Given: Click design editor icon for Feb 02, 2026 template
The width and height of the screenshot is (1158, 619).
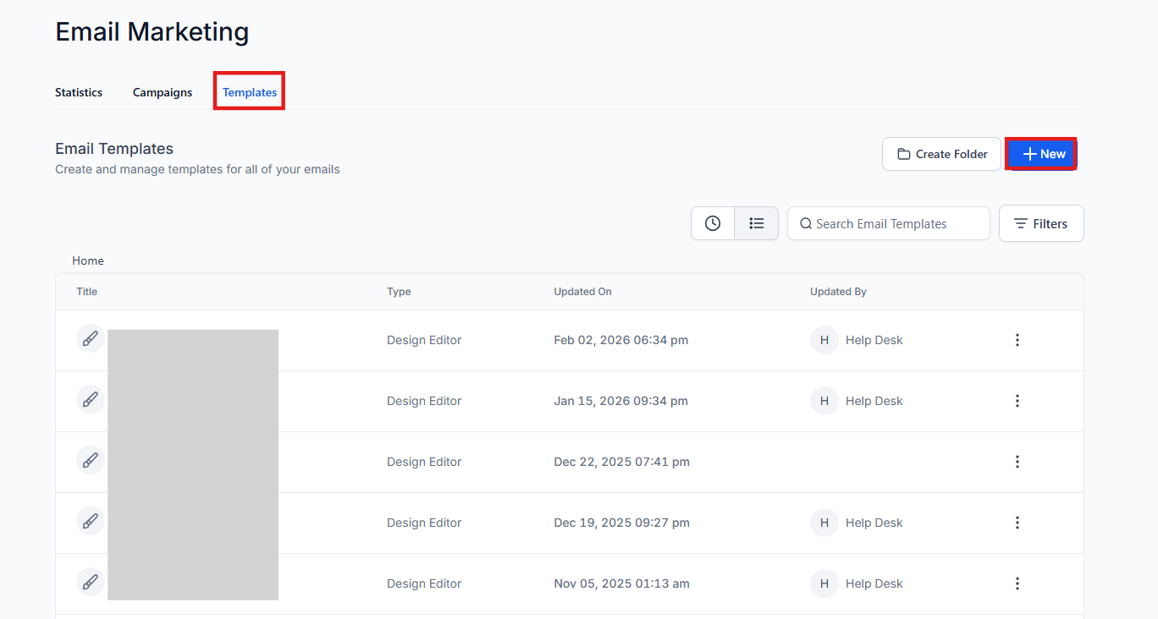Looking at the screenshot, I should click(91, 339).
